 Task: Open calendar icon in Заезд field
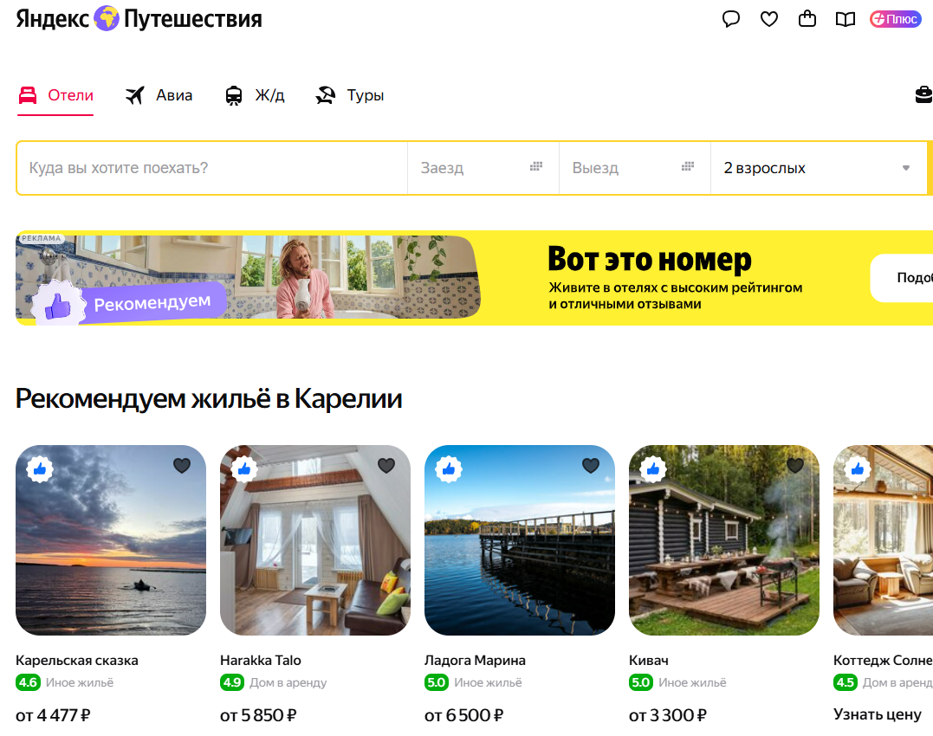[536, 166]
